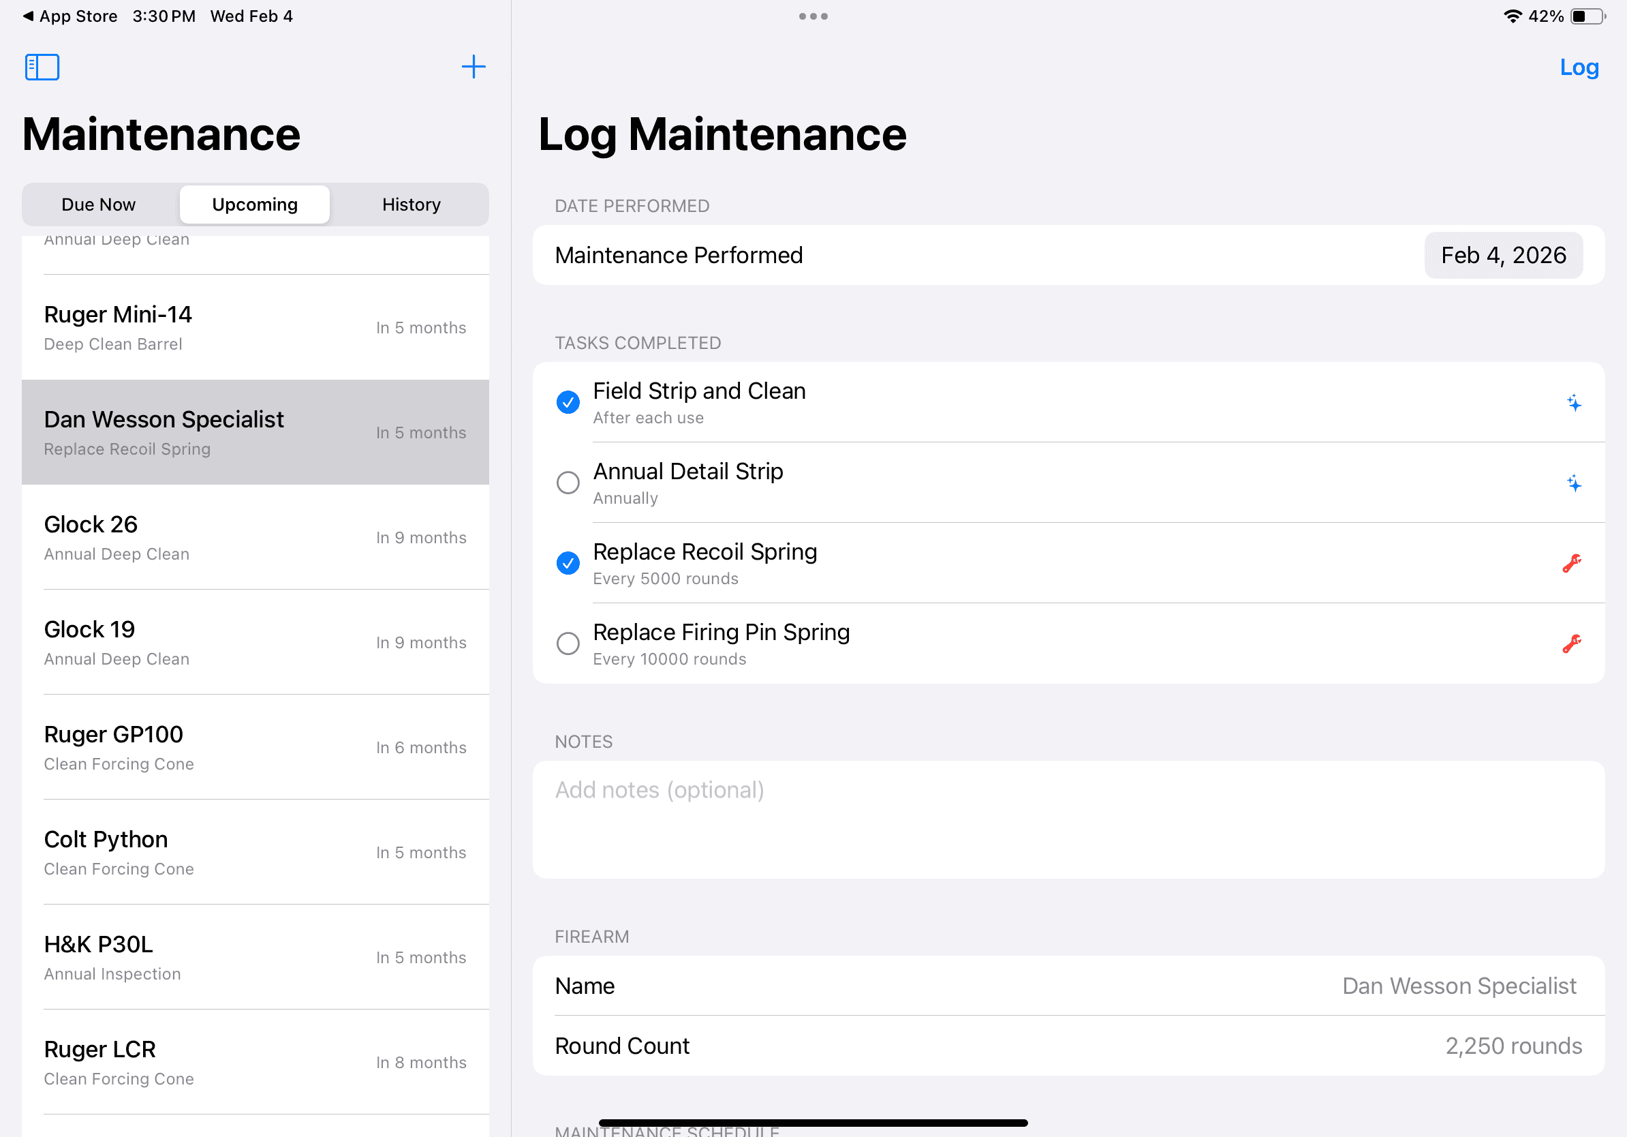The width and height of the screenshot is (1627, 1137).
Task: Tap the plus icon to add maintenance
Action: tap(474, 67)
